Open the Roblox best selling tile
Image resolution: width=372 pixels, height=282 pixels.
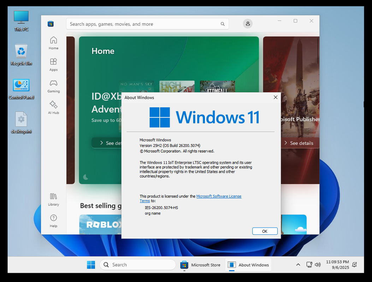[x=100, y=225]
